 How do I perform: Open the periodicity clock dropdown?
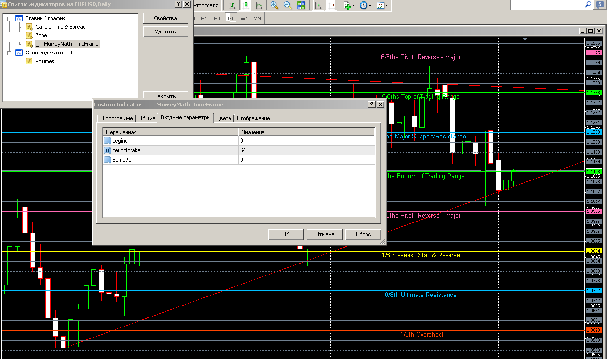coord(366,6)
